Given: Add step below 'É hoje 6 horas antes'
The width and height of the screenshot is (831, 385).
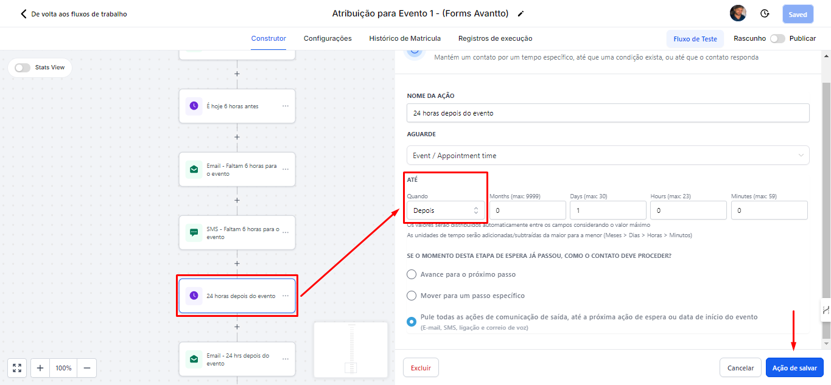Looking at the screenshot, I should coord(237,137).
